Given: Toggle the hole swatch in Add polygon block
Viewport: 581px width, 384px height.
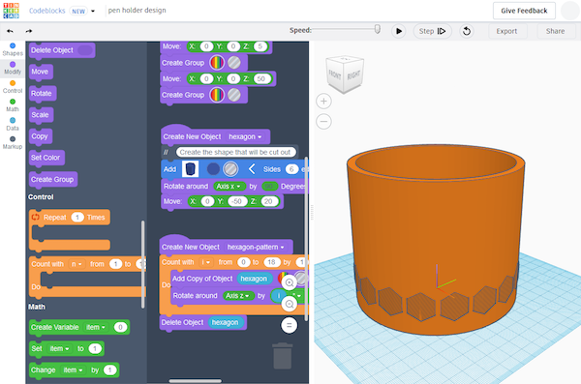Looking at the screenshot, I should tap(230, 169).
